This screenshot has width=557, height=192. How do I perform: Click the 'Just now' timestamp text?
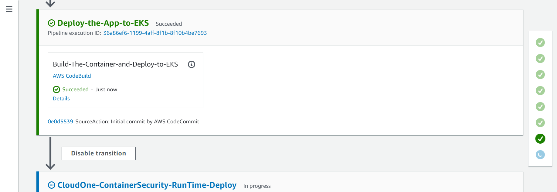pos(106,89)
